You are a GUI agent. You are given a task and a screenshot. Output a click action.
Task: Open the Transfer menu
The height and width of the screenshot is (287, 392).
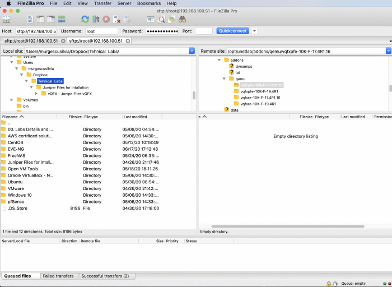click(x=102, y=3)
